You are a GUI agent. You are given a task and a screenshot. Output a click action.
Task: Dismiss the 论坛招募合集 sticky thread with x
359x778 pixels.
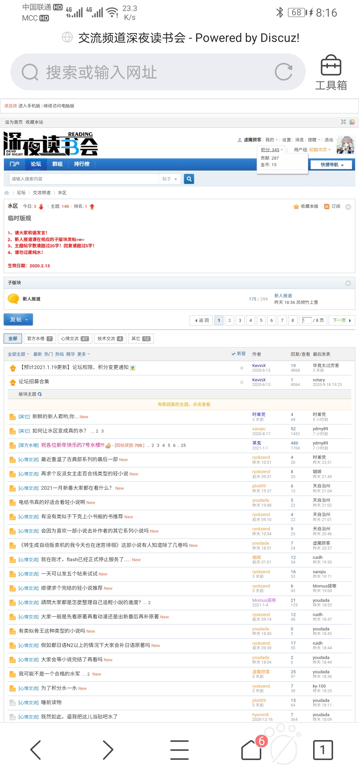click(242, 382)
